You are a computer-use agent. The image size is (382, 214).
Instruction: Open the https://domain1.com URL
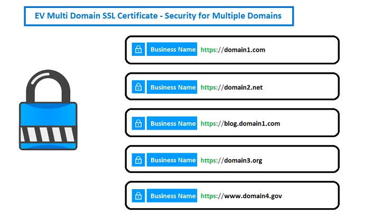click(232, 50)
